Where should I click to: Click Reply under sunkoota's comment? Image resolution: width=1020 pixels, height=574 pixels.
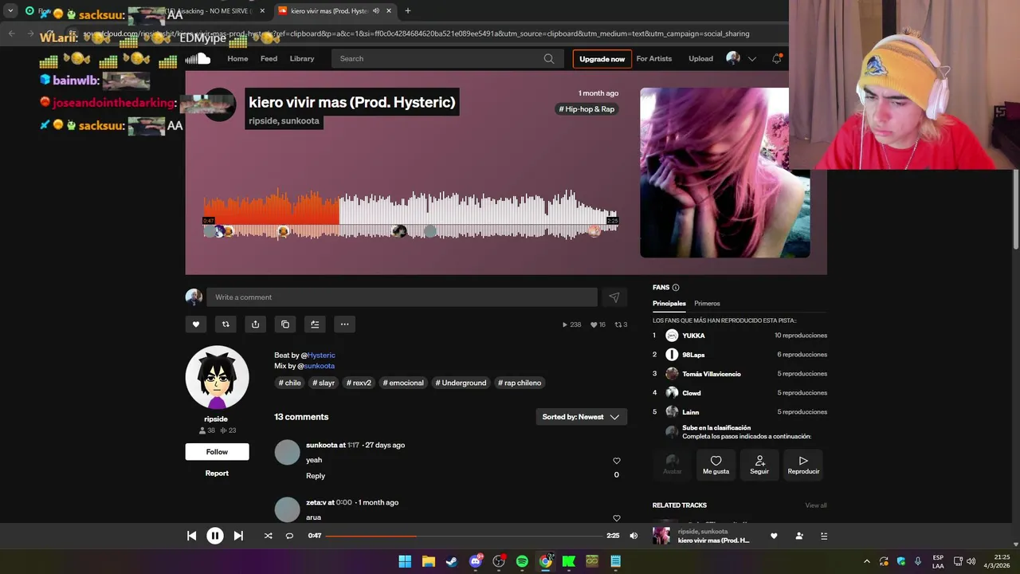316,476
